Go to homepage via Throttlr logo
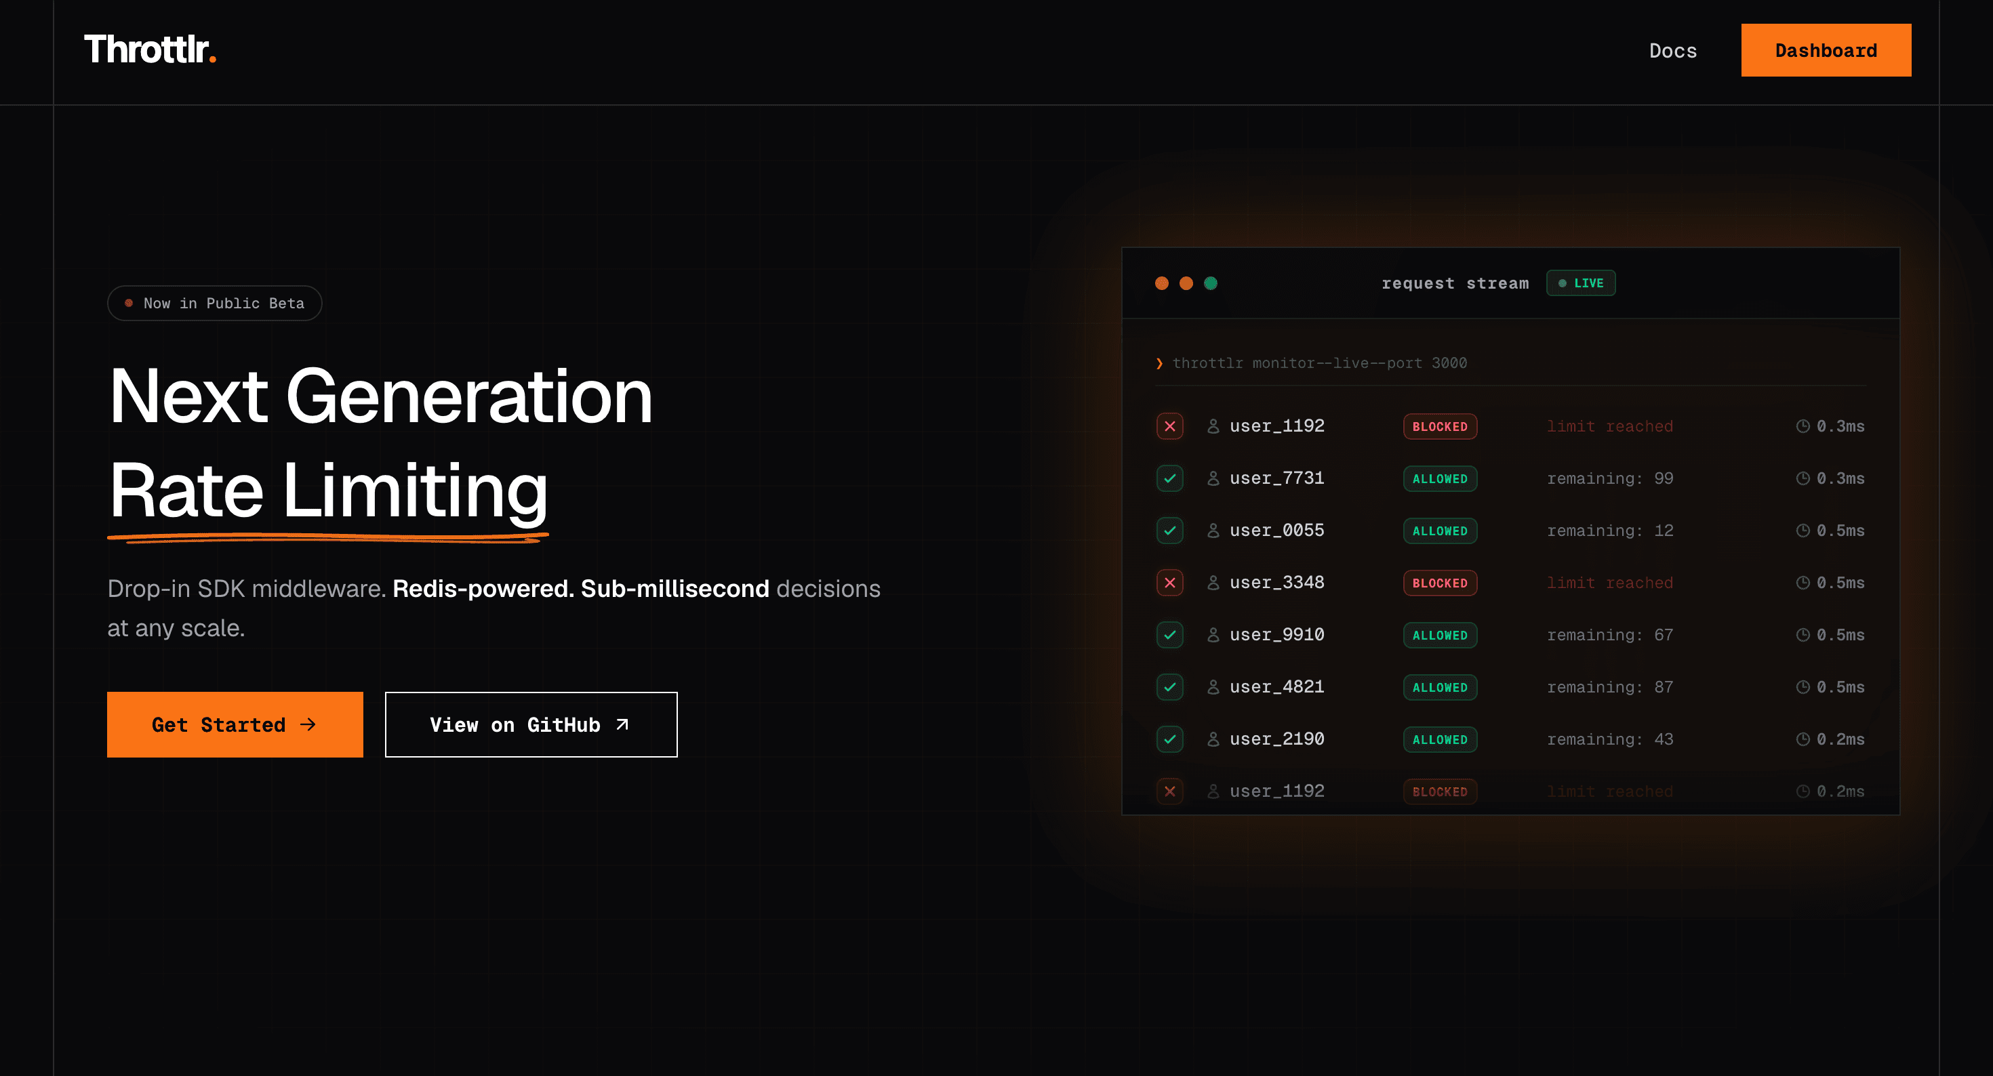1993x1076 pixels. pyautogui.click(x=150, y=49)
